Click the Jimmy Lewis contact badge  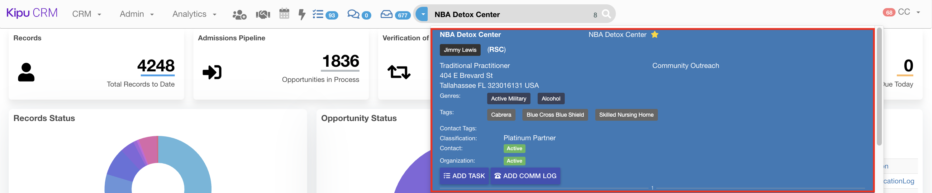(460, 50)
